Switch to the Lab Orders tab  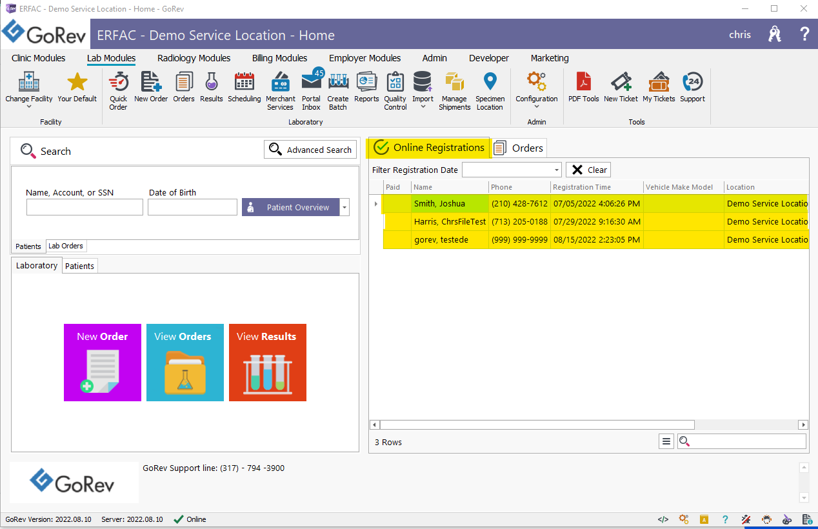65,246
